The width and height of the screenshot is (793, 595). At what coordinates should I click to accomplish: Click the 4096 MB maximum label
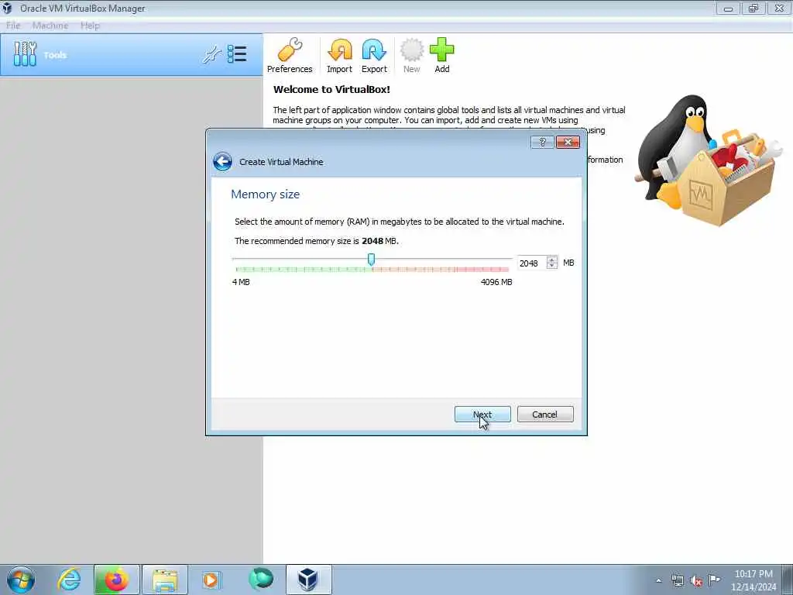click(496, 282)
